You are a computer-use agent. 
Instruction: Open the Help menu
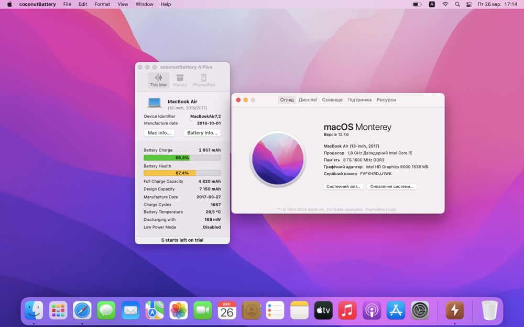tap(166, 4)
